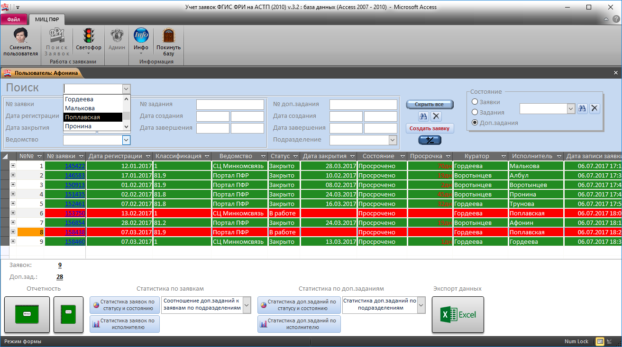Open request number 145422 link
This screenshot has width=622, height=347.
coord(74,166)
